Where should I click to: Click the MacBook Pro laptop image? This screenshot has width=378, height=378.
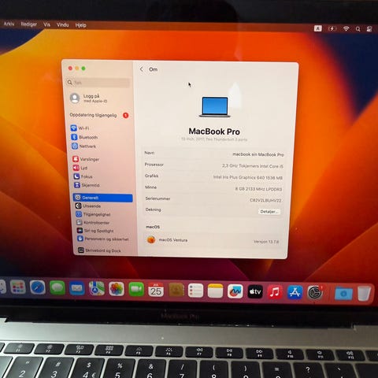tap(214, 107)
